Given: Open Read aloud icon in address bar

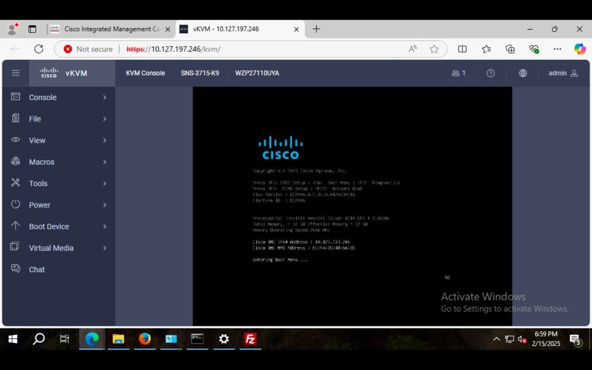Looking at the screenshot, I should (413, 49).
